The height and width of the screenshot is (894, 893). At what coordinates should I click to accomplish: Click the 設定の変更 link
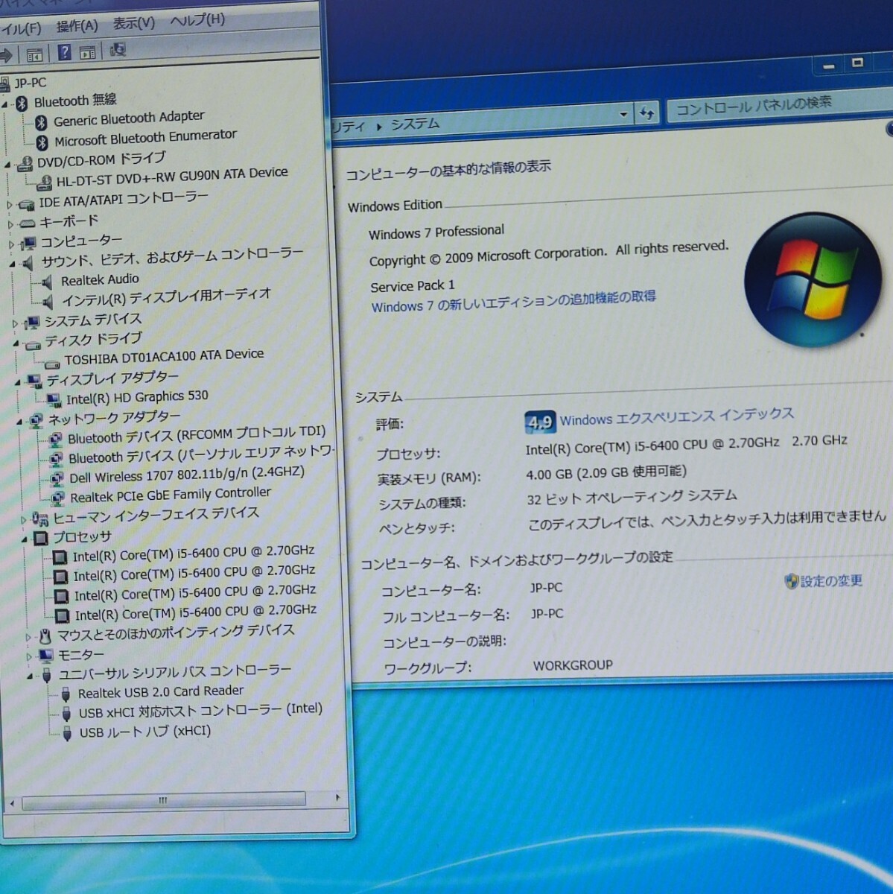click(831, 580)
